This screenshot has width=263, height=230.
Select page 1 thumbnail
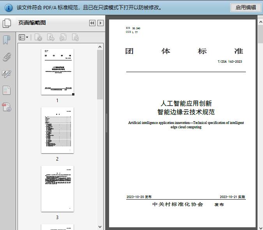tap(57, 72)
